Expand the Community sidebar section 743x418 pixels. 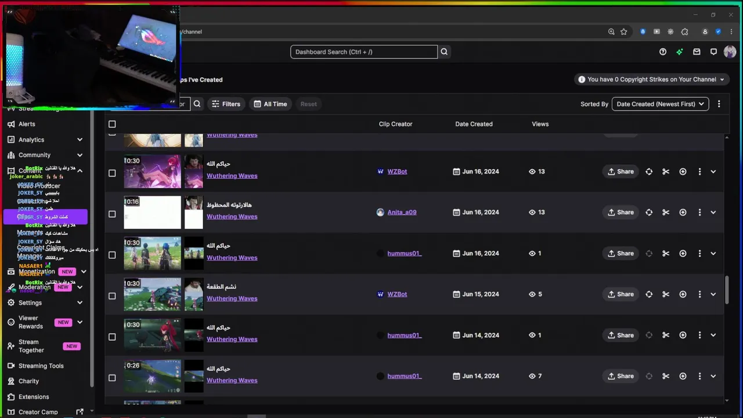(80, 155)
